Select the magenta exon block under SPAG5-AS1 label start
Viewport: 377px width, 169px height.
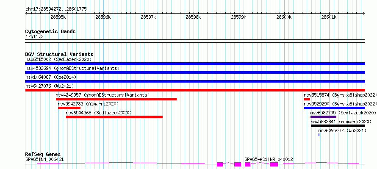click(248, 164)
